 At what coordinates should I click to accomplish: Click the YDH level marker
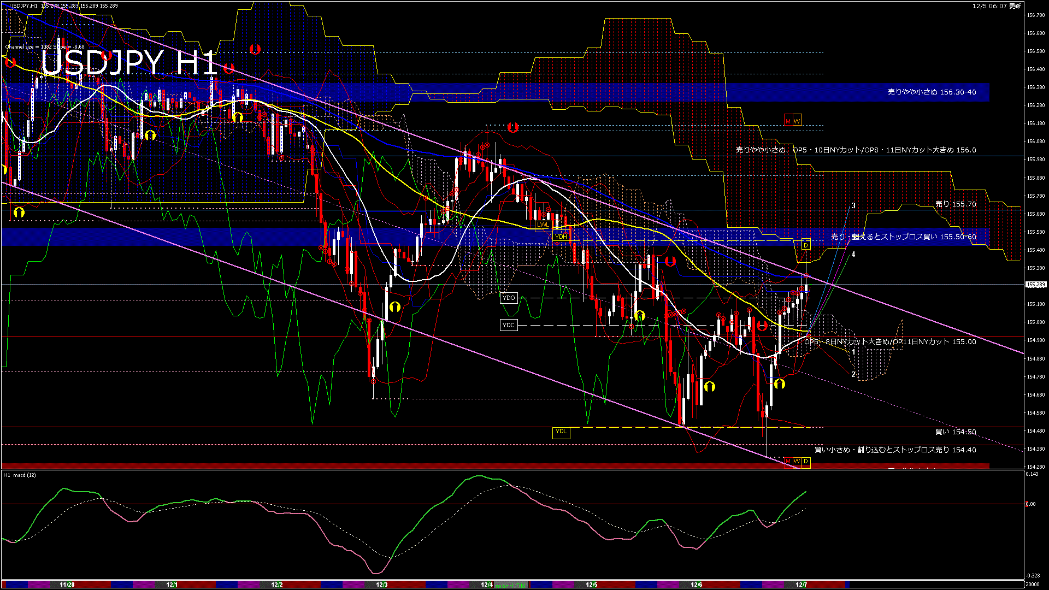click(x=561, y=237)
